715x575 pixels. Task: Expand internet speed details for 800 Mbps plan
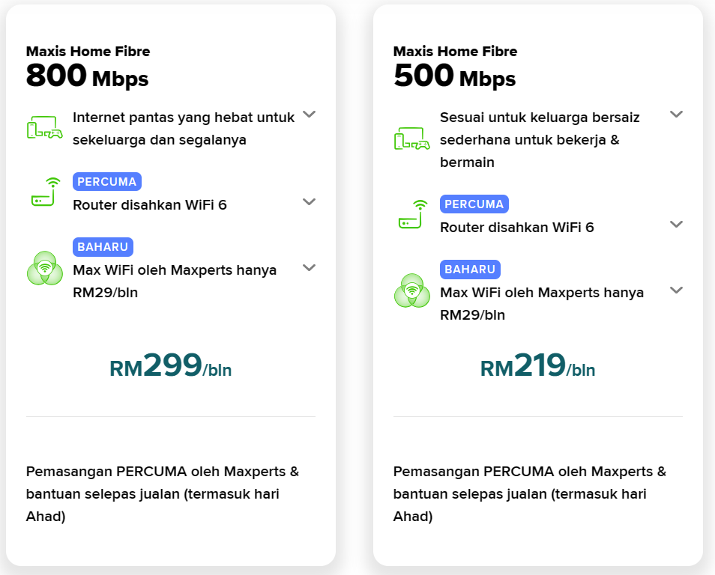pyautogui.click(x=309, y=115)
